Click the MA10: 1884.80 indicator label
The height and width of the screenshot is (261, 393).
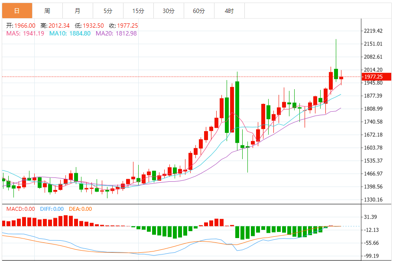point(70,33)
